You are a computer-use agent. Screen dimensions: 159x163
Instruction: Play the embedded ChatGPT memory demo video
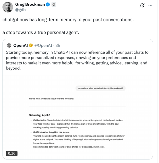pyautogui.click(x=77, y=116)
